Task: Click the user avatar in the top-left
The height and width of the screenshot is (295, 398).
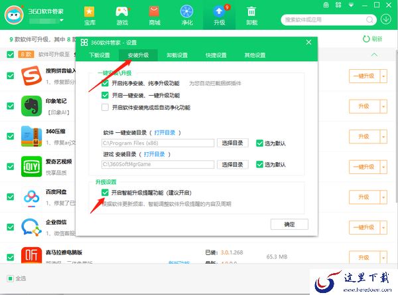Action: (x=14, y=15)
